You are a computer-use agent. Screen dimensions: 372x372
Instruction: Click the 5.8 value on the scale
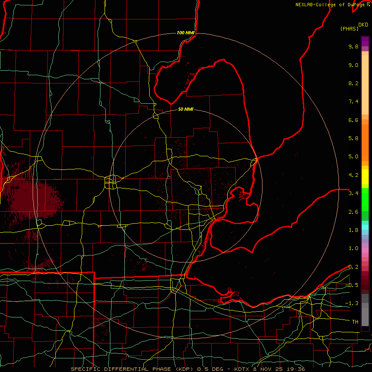(x=353, y=138)
